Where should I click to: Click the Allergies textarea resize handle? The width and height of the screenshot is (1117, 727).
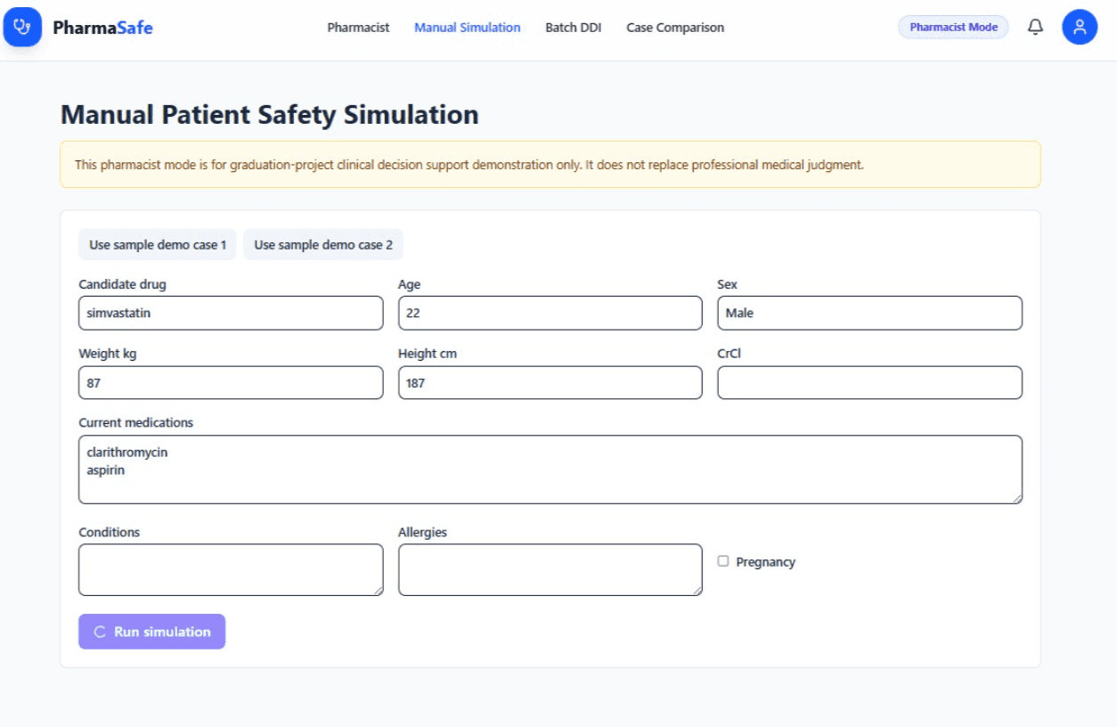[697, 590]
